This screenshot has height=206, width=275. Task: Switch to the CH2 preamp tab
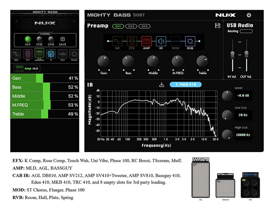131,26
